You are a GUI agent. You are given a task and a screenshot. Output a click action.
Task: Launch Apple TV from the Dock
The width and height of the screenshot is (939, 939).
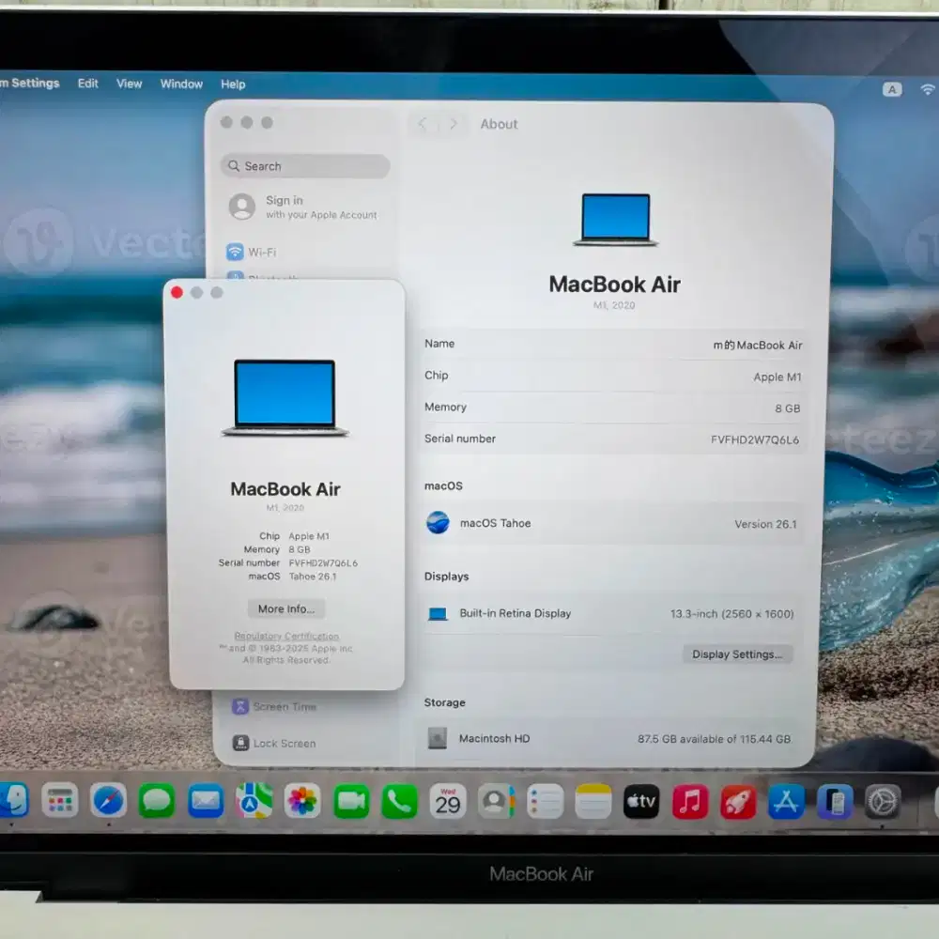click(641, 801)
